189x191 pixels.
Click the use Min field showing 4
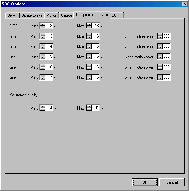click(49, 46)
